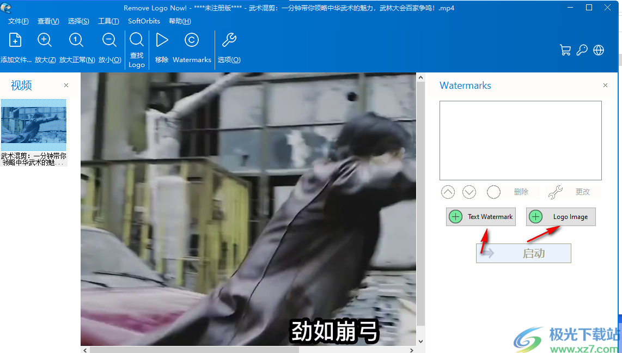Image resolution: width=622 pixels, height=353 pixels.
Task: Open the Watermarks copyright icon
Action: click(191, 40)
